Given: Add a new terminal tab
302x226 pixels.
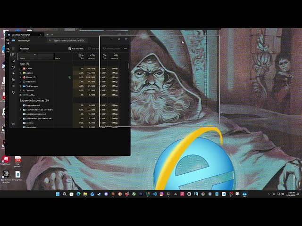Looking at the screenshot, I should coord(48,35).
